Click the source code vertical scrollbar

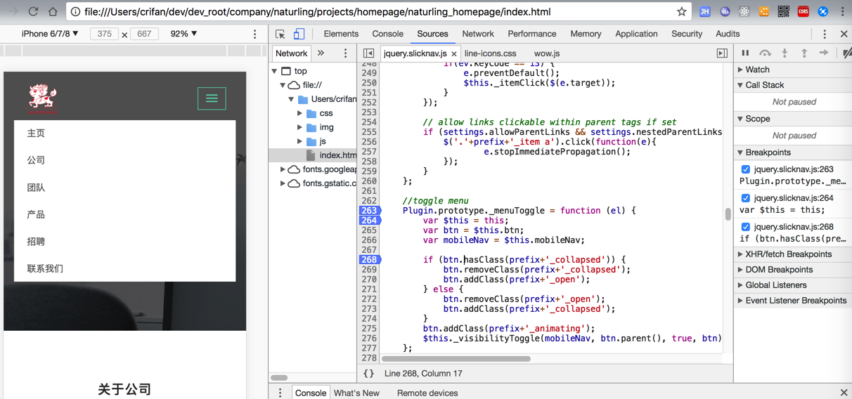point(728,214)
